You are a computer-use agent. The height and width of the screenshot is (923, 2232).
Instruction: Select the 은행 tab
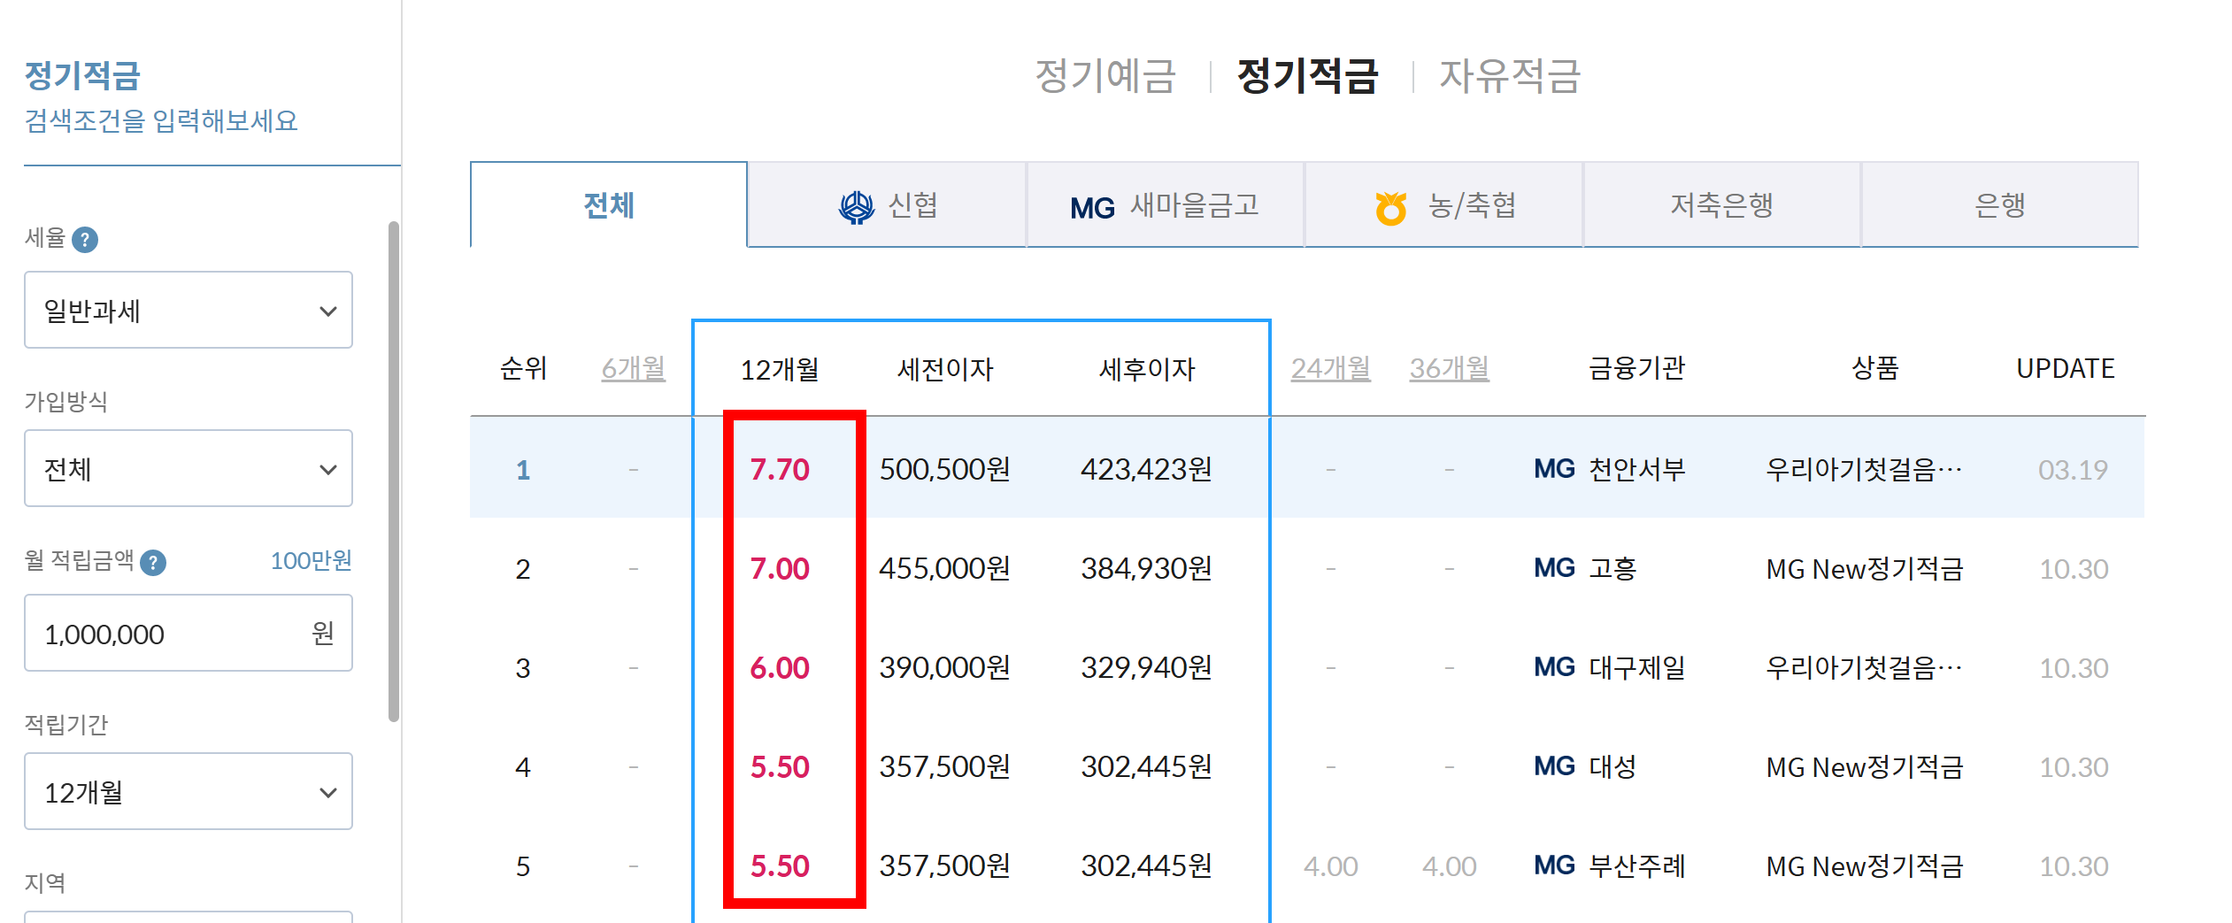(x=1999, y=204)
